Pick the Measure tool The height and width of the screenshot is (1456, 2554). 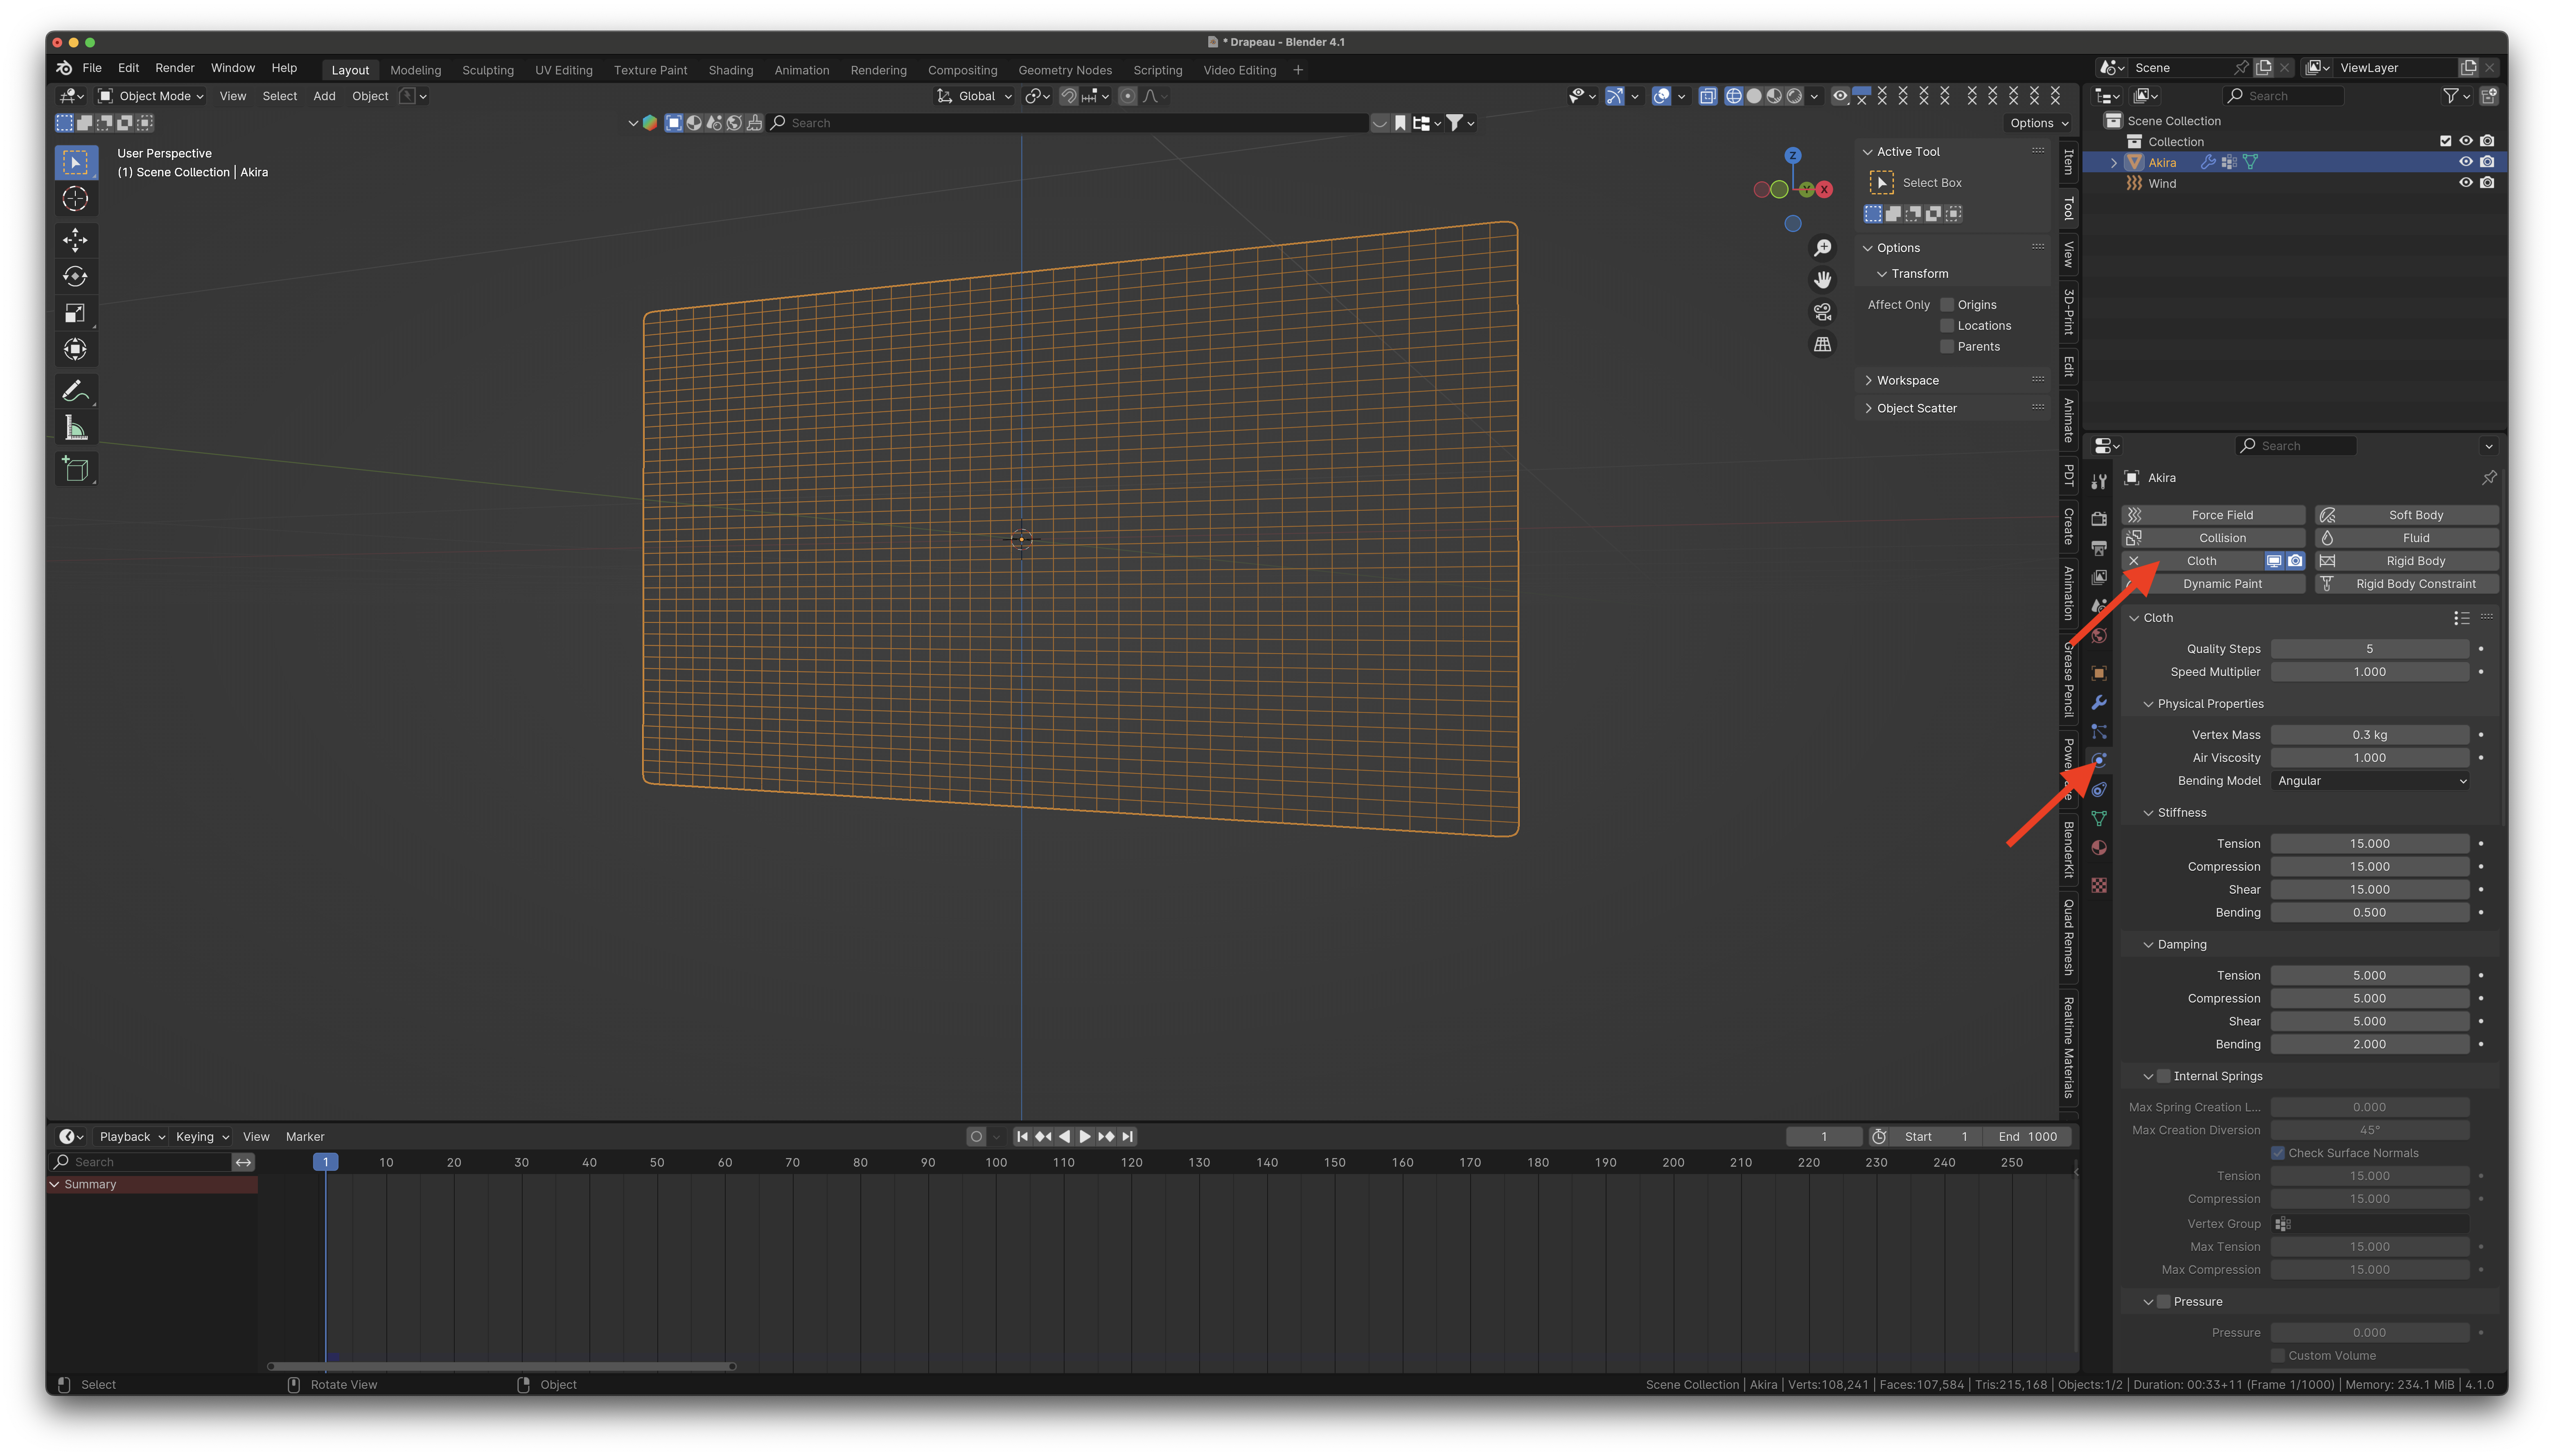click(75, 428)
